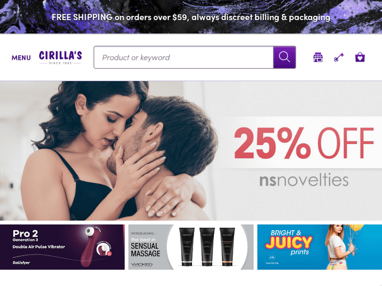Open the store locator icon

(318, 57)
